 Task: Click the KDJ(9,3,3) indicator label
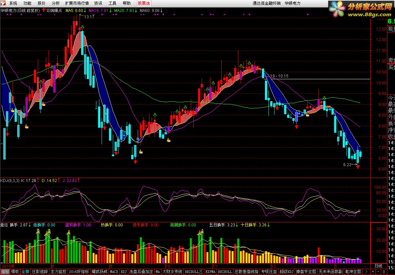[x=10, y=180]
